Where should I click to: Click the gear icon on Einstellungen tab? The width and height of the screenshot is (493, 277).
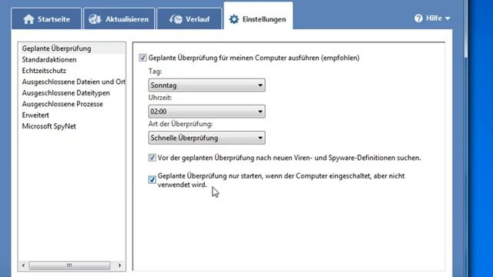pyautogui.click(x=233, y=19)
